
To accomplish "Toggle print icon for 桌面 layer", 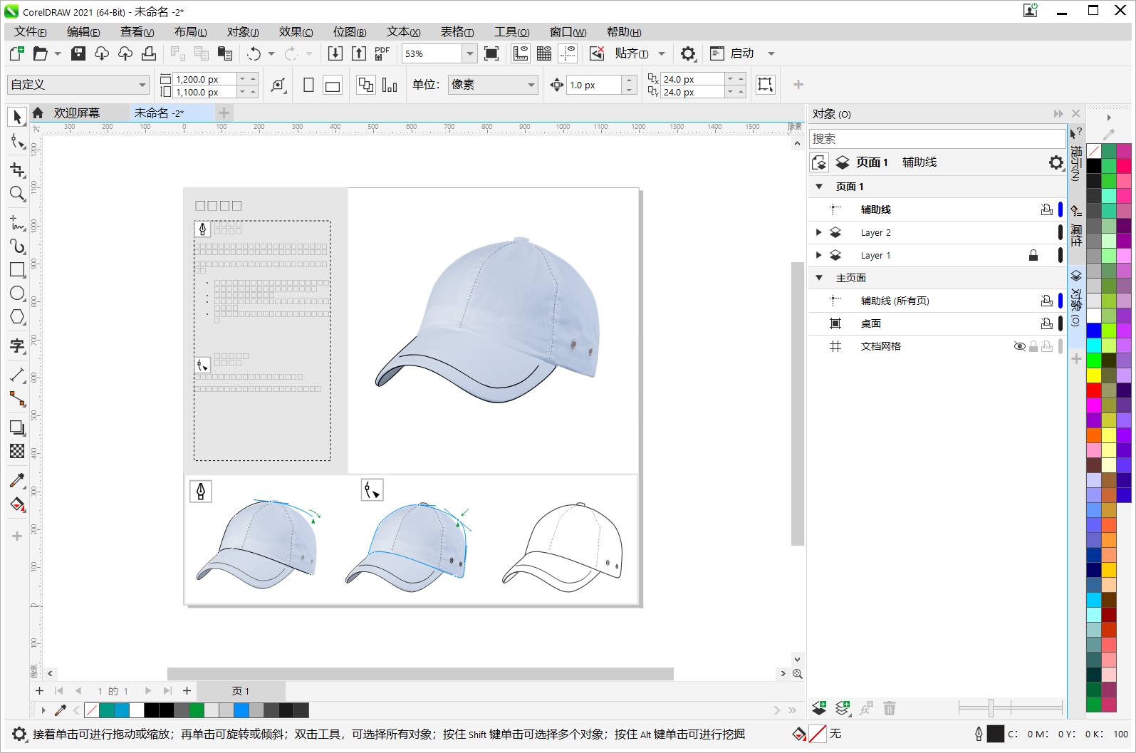I will click(1046, 323).
